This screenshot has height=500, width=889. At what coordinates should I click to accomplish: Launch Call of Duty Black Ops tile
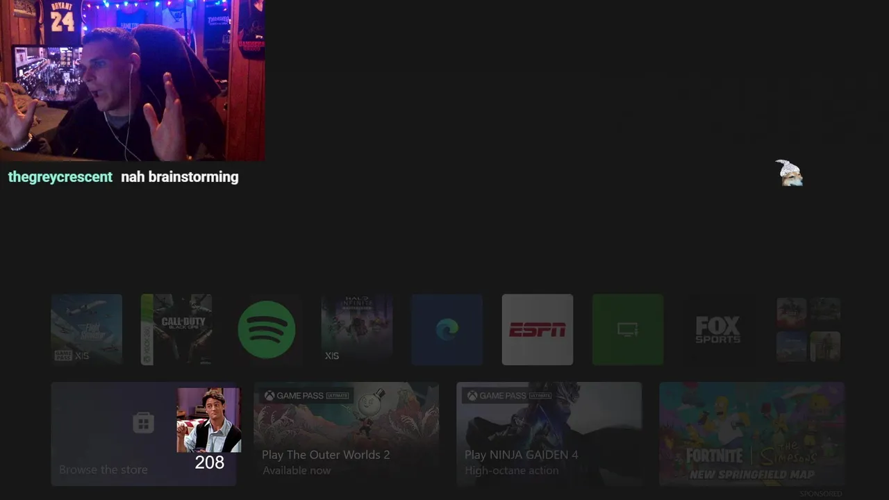tap(176, 329)
